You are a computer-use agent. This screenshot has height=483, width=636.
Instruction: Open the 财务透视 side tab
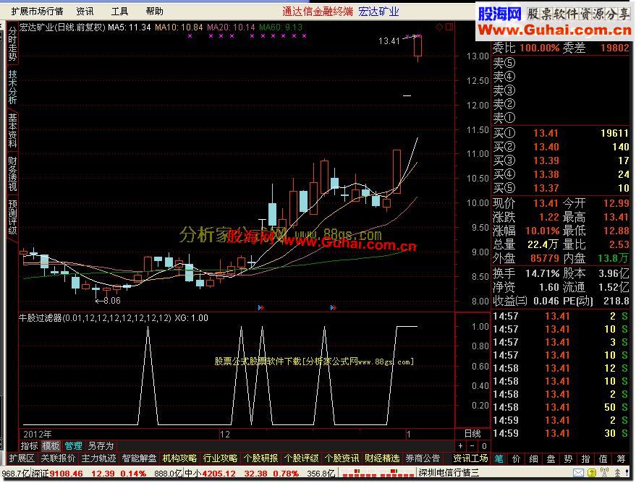(12, 174)
